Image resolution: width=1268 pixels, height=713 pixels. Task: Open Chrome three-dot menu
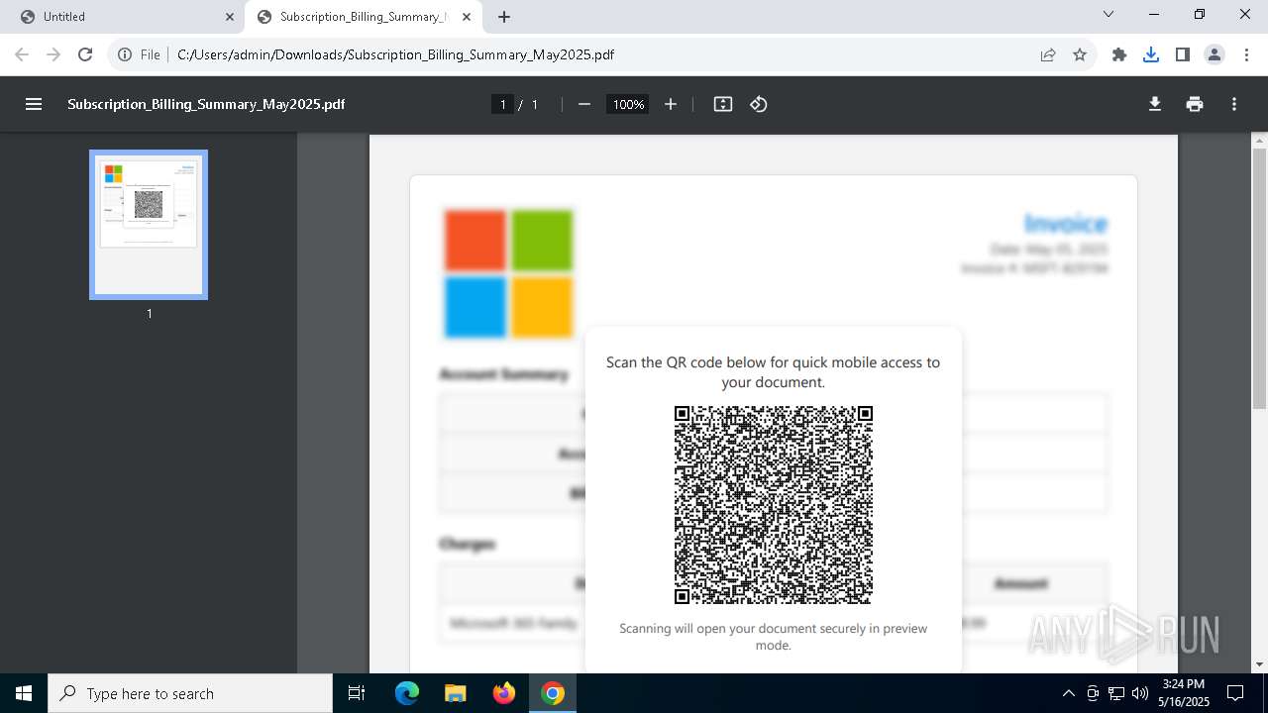point(1246,54)
